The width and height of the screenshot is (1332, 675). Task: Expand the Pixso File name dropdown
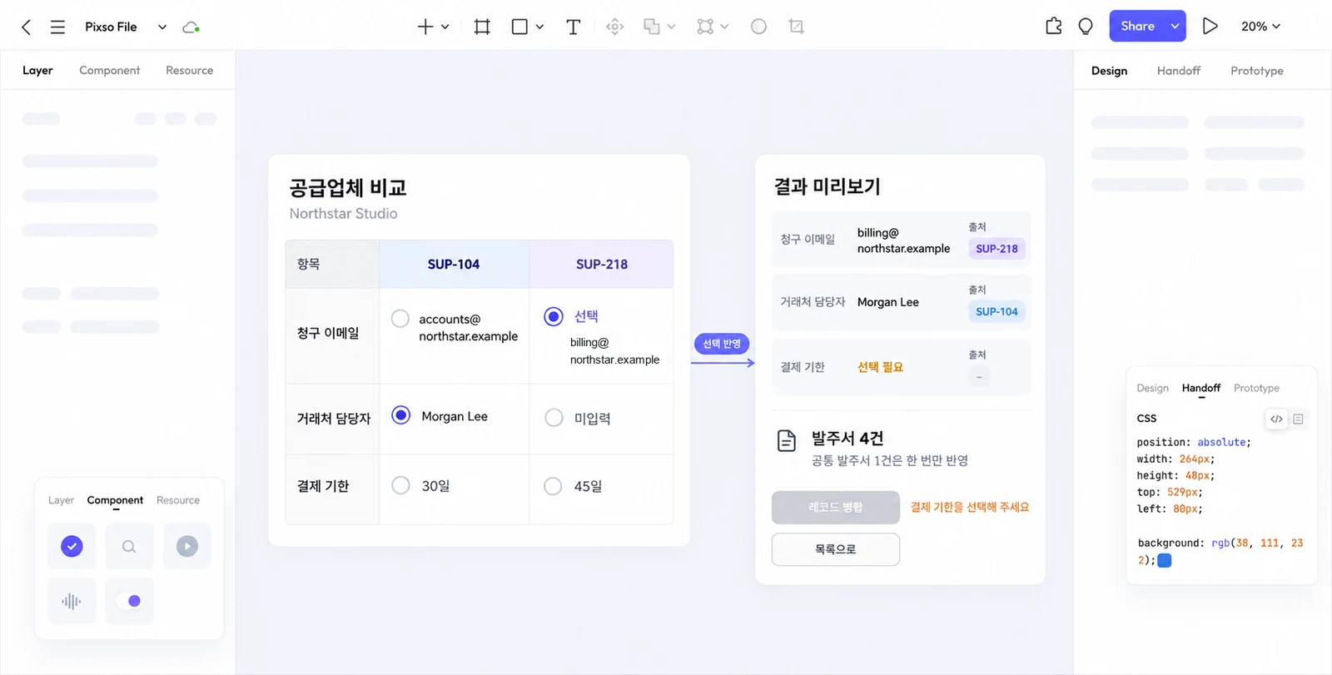click(x=162, y=27)
